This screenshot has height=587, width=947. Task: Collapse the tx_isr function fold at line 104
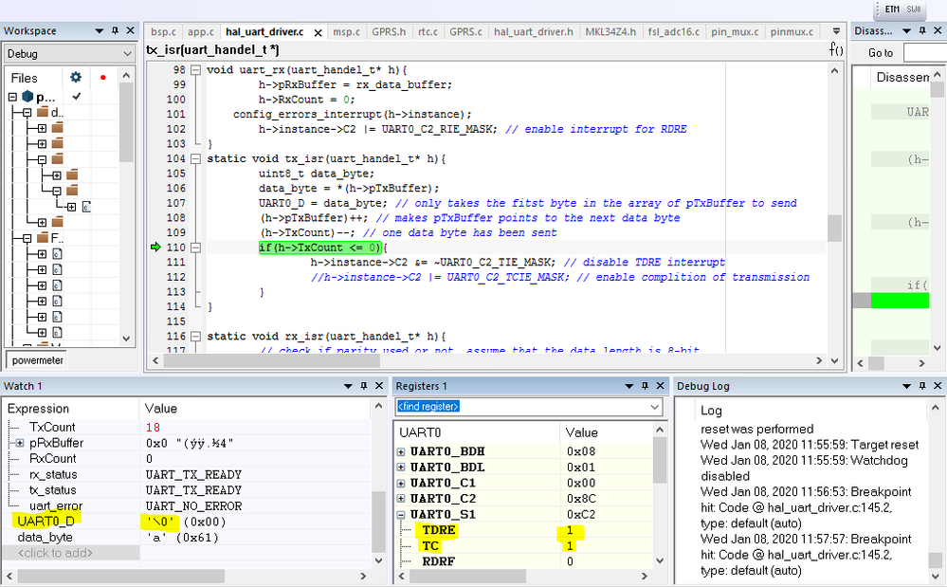click(x=195, y=158)
